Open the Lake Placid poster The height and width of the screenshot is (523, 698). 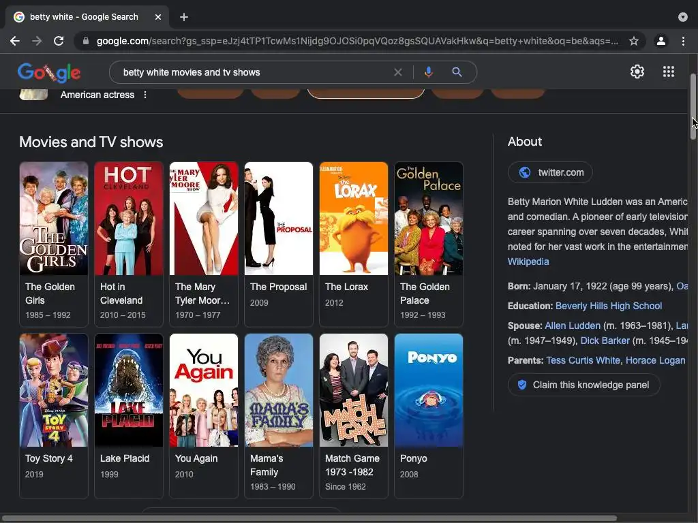[x=129, y=390]
